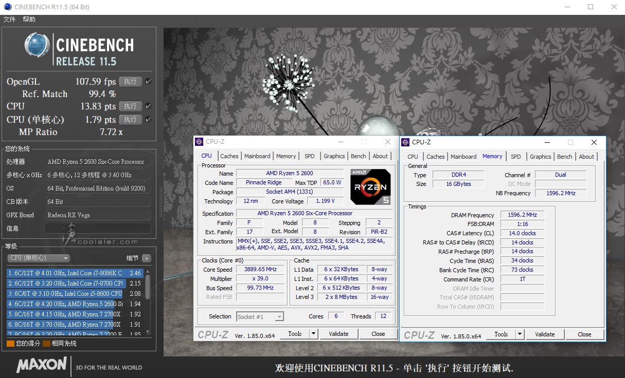
Task: Toggle the CPU (单核心) test checkbox
Action: [148, 120]
